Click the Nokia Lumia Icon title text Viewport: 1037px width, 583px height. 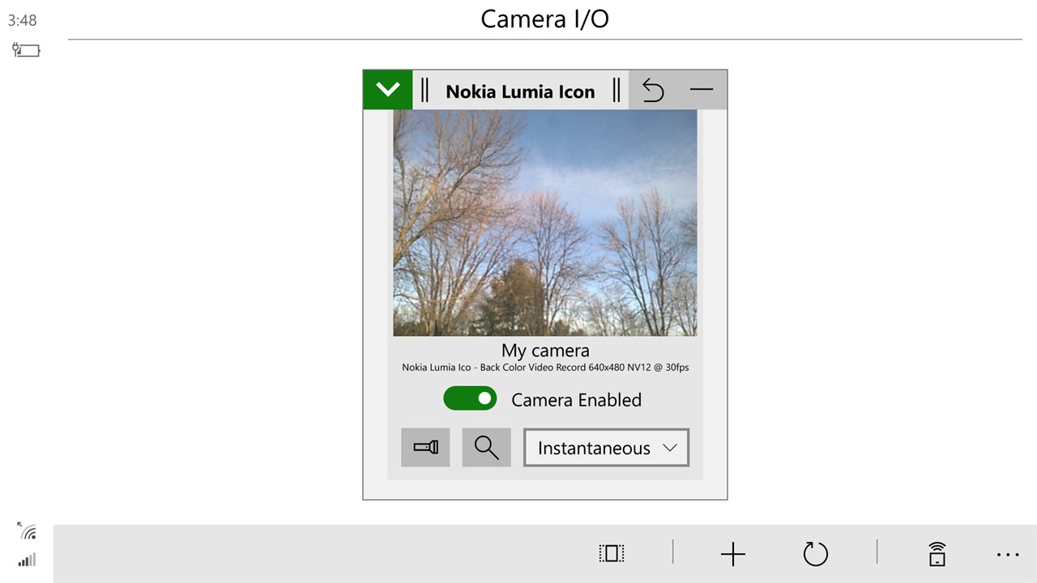click(520, 91)
